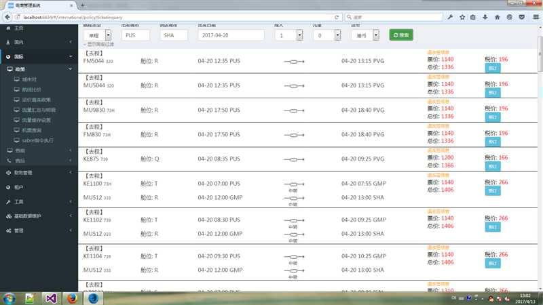The height and width of the screenshot is (305, 543).
Task: Show advanced filter via 显示高级过滤
Action: (x=99, y=44)
